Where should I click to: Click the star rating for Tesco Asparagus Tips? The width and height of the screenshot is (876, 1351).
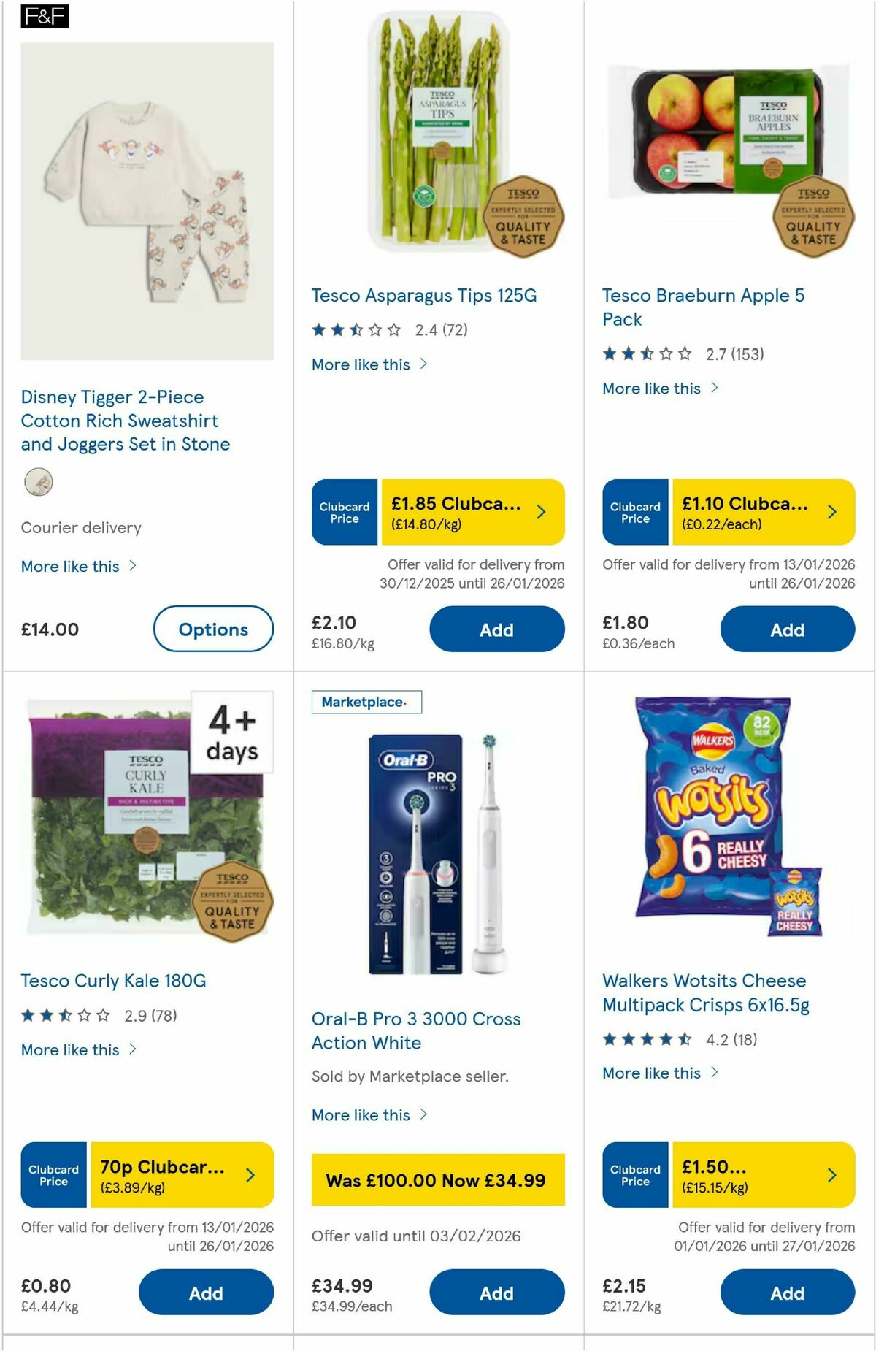tap(354, 329)
